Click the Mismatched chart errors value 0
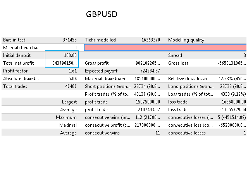This screenshot has width=248, height=186. pyautogui.click(x=75, y=48)
